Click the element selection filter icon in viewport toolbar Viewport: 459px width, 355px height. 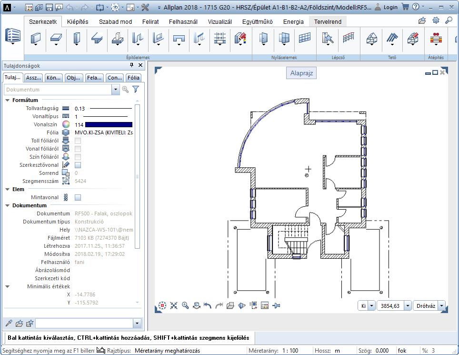click(x=253, y=306)
